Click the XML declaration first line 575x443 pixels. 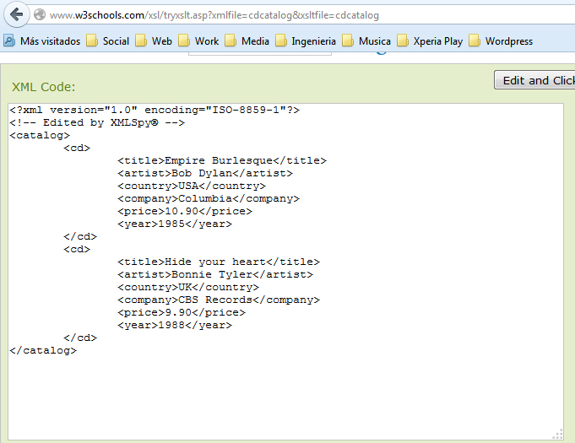pyautogui.click(x=155, y=110)
